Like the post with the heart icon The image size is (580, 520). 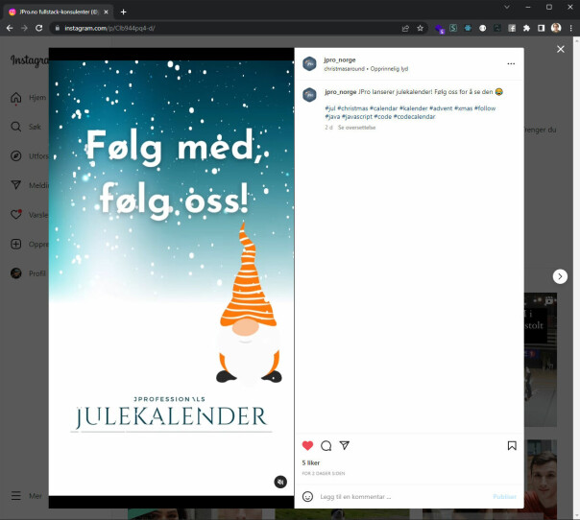click(307, 446)
